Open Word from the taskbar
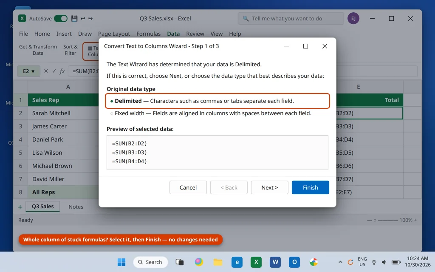This screenshot has width=435, height=272. pyautogui.click(x=275, y=262)
